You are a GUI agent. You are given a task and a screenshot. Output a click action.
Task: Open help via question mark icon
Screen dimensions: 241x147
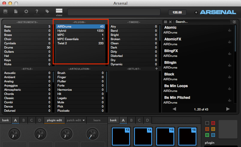(x=37, y=11)
